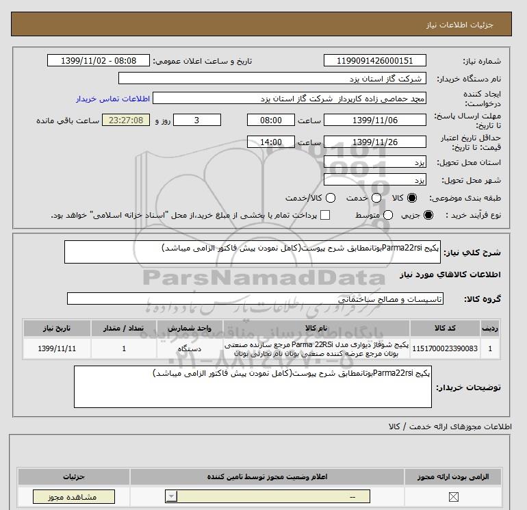Select the کالا/خدمت radio button
This screenshot has height=510, width=527.
tap(331, 198)
